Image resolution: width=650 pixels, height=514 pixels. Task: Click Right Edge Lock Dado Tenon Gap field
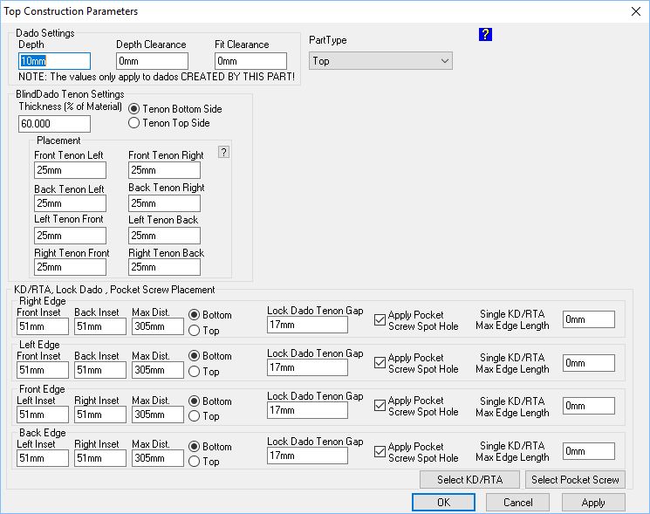click(x=307, y=325)
